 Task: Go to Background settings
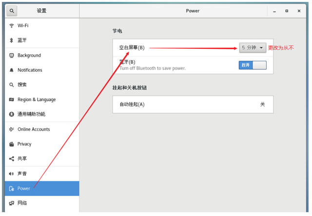(42, 56)
